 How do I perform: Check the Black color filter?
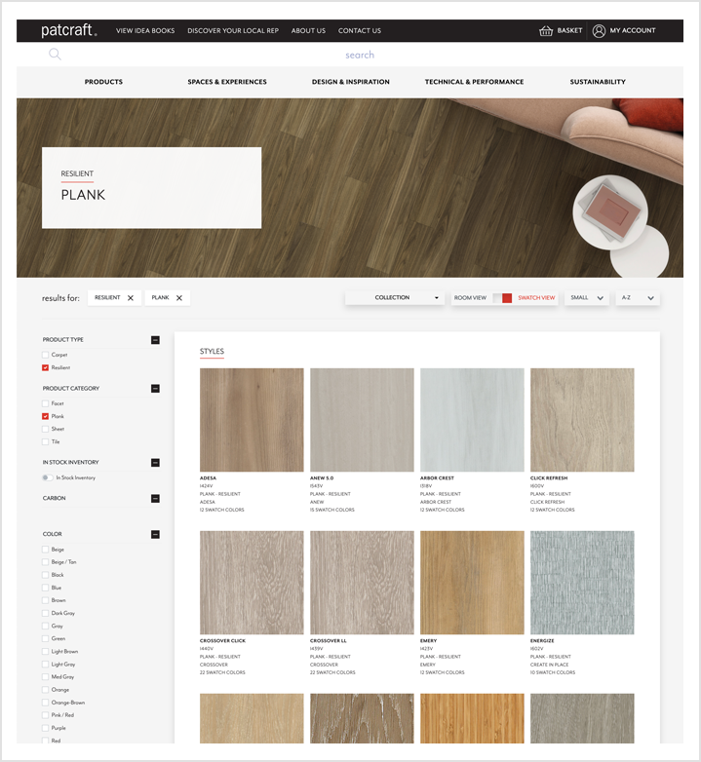pos(45,575)
